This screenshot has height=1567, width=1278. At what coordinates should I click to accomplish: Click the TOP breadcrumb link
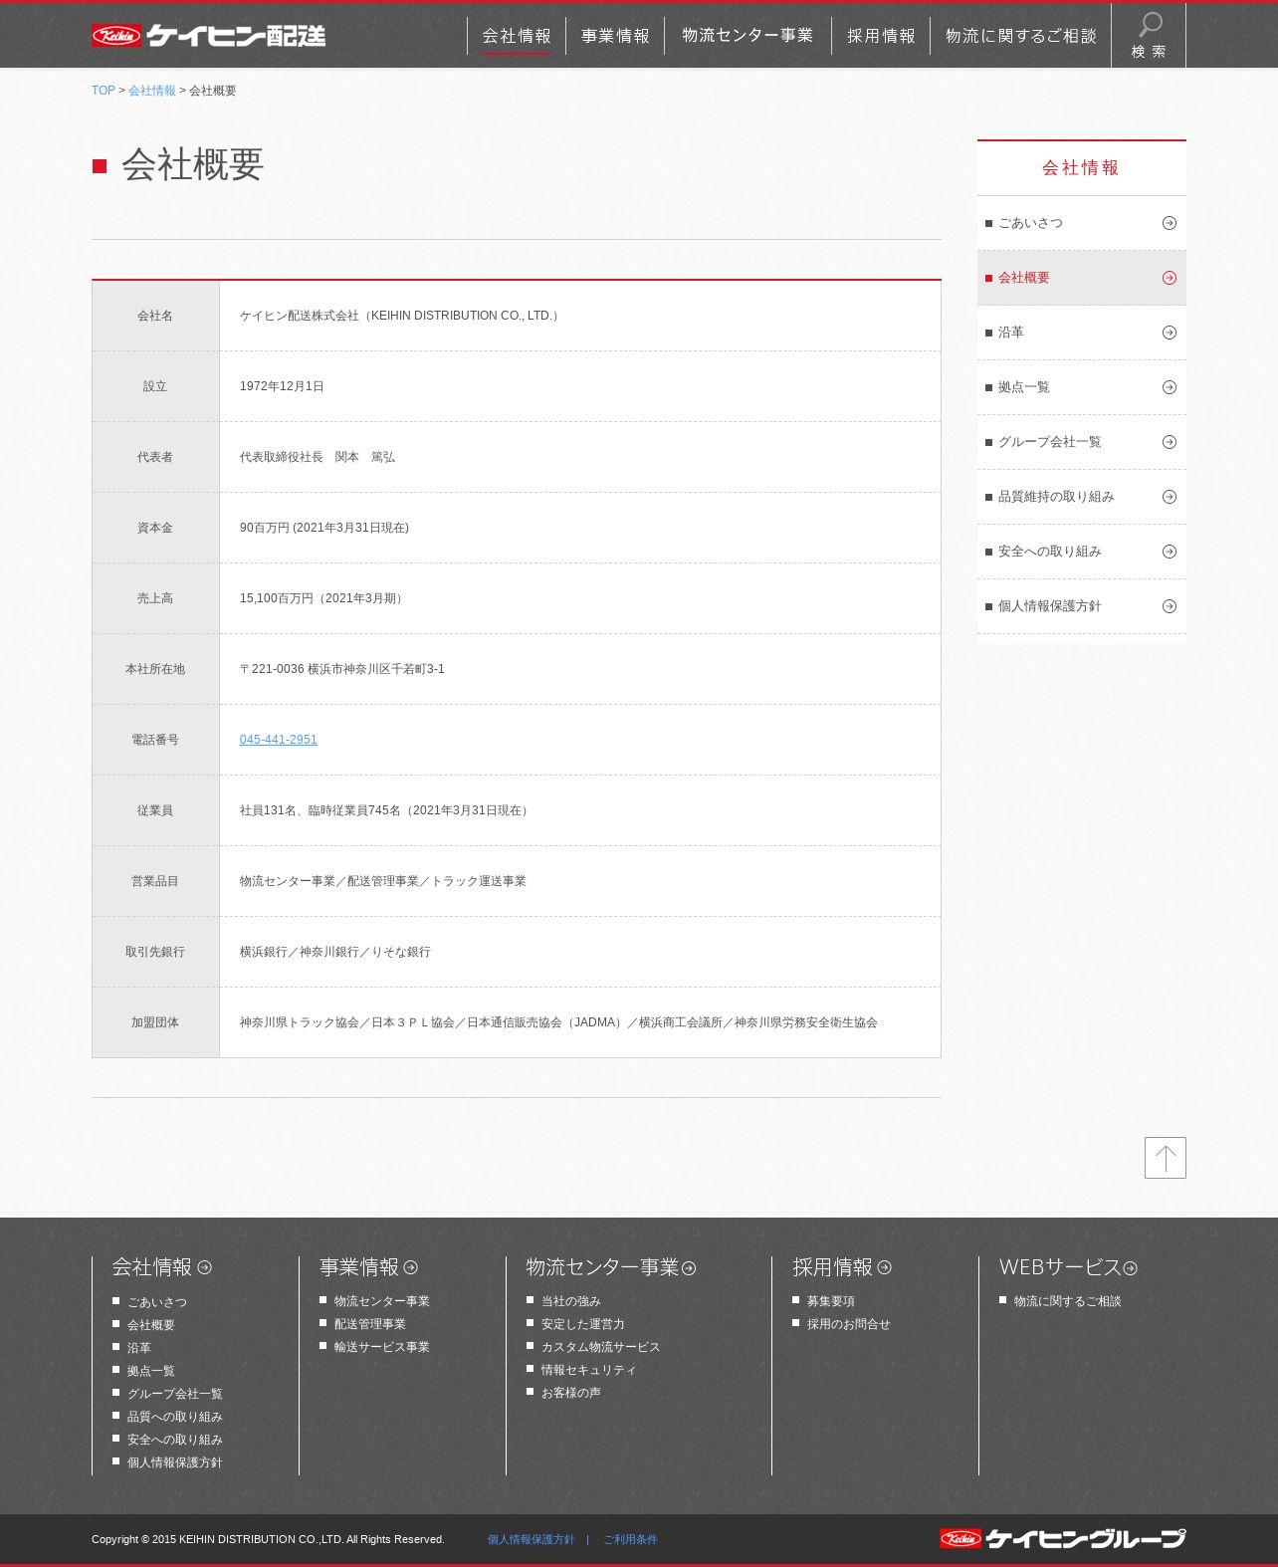[104, 91]
